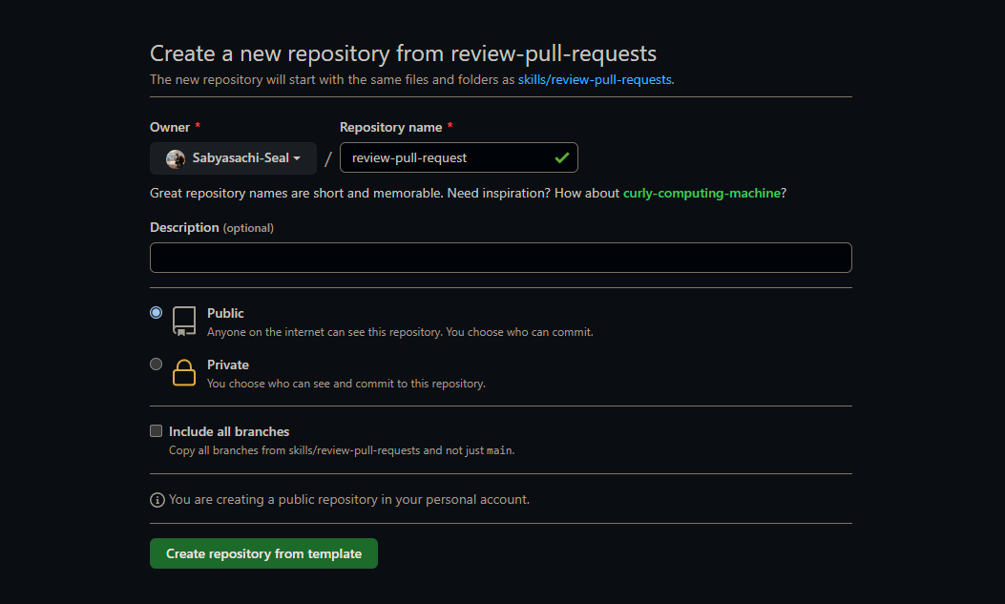The height and width of the screenshot is (604, 1005).
Task: Click the padlock icon beside Private
Action: click(x=183, y=372)
